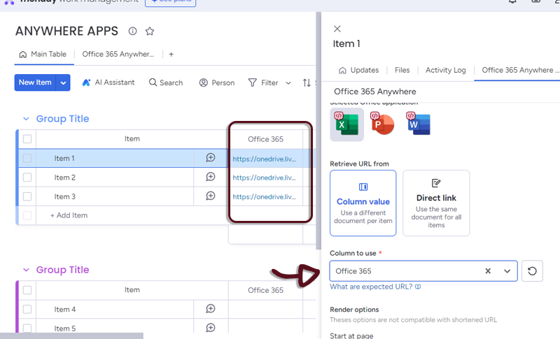Screen dimensions: 560x339
Task: Open conversation icon for Item 1
Action: [210, 158]
